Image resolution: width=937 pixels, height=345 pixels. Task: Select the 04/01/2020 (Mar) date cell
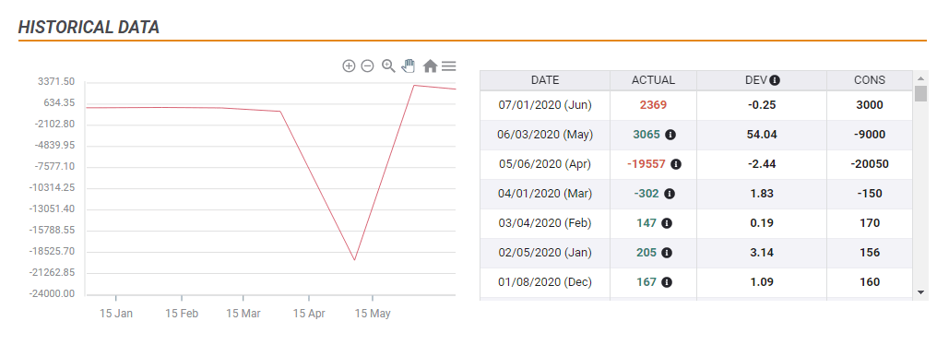[x=545, y=194]
